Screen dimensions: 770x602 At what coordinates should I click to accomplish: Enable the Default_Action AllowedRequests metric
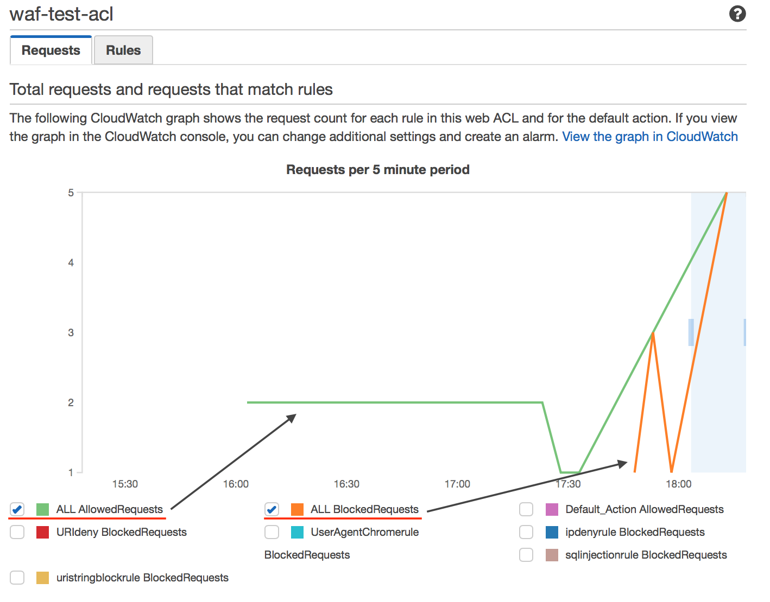(526, 509)
